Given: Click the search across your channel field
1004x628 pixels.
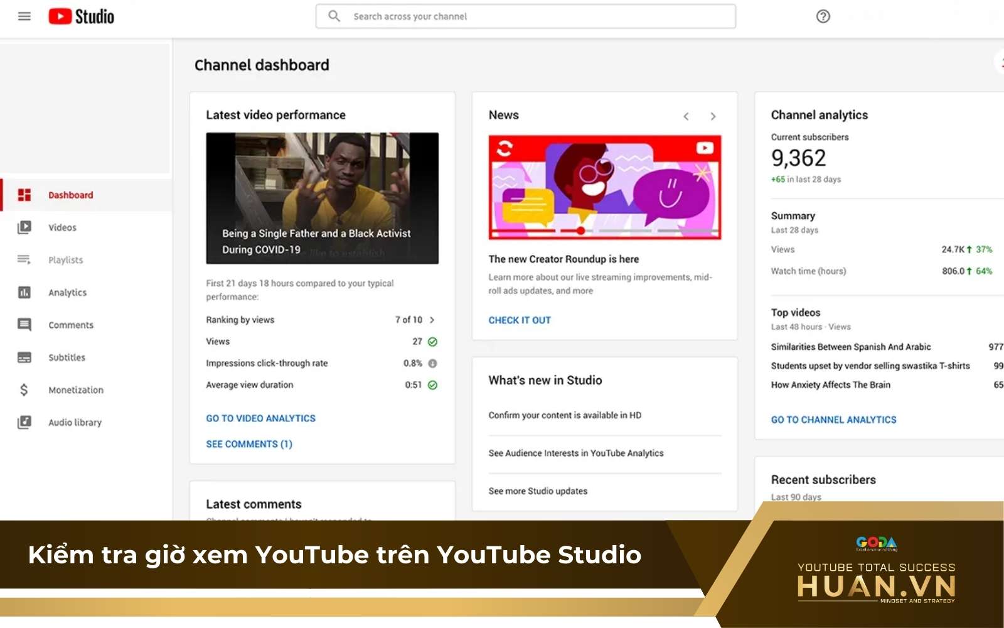Looking at the screenshot, I should 526,16.
